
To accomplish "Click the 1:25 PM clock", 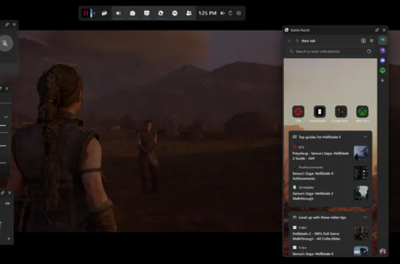I will click(x=207, y=13).
